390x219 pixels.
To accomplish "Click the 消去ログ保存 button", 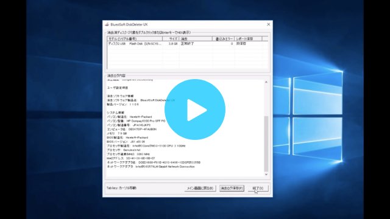I will point(232,188).
